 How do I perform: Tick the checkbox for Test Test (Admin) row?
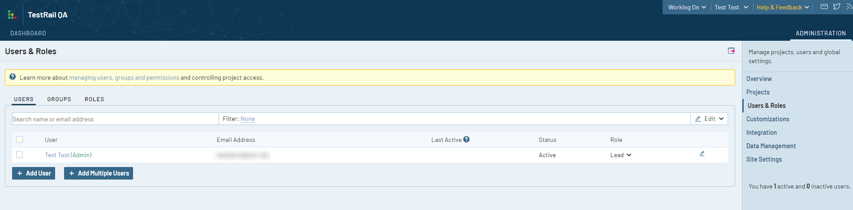click(x=19, y=154)
